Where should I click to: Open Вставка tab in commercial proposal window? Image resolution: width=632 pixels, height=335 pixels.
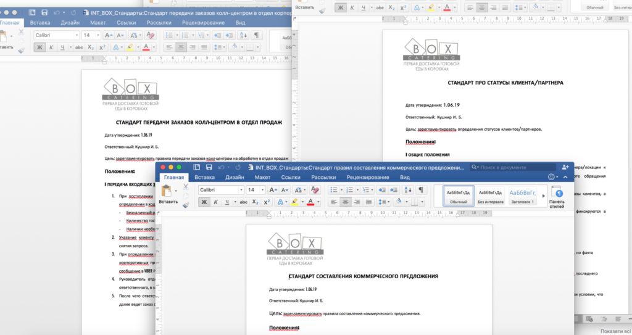coord(204,177)
